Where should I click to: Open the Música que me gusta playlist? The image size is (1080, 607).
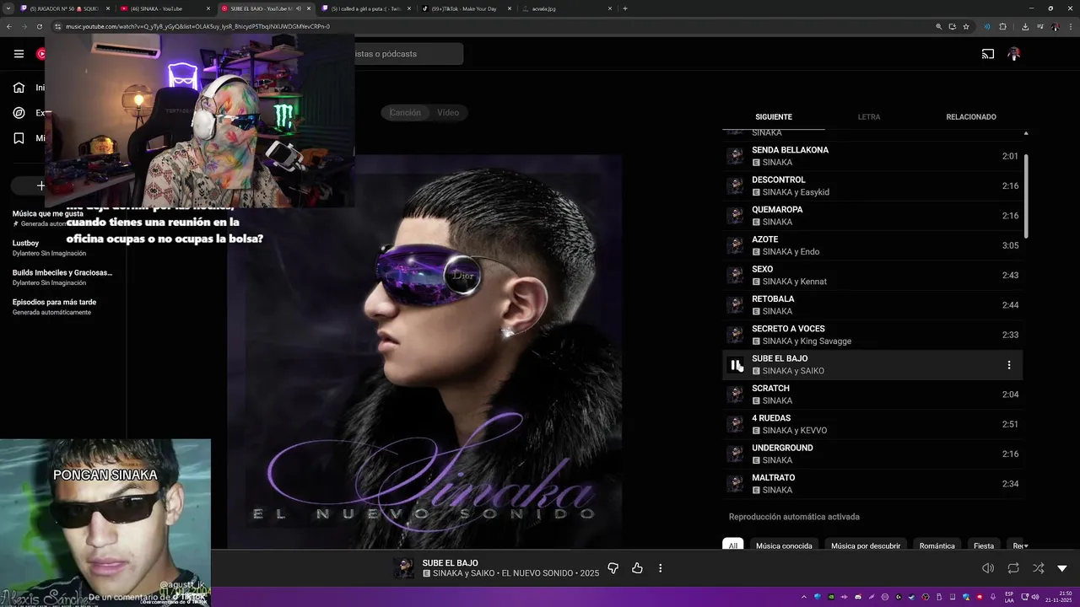point(48,214)
